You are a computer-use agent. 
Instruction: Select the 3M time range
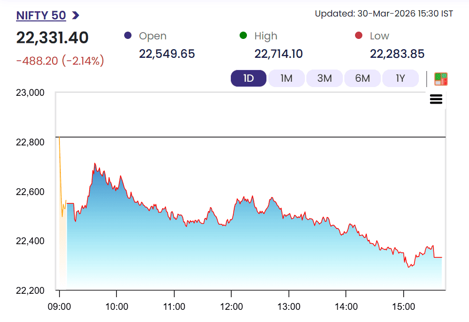pos(324,78)
